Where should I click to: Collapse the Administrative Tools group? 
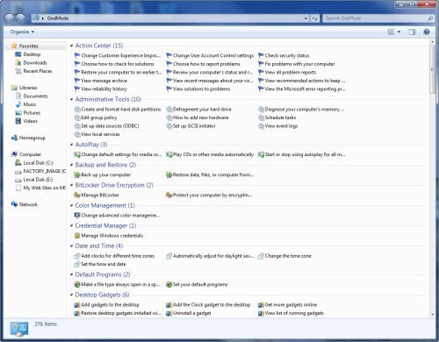pyautogui.click(x=72, y=99)
